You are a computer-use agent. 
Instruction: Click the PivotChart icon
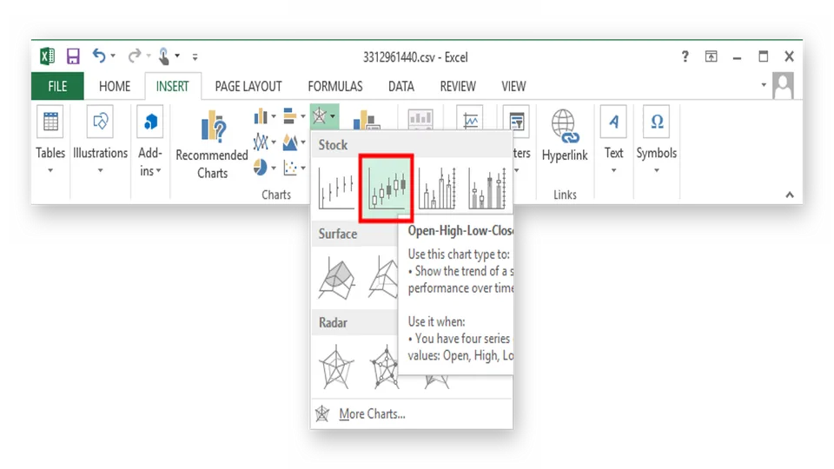coord(367,120)
